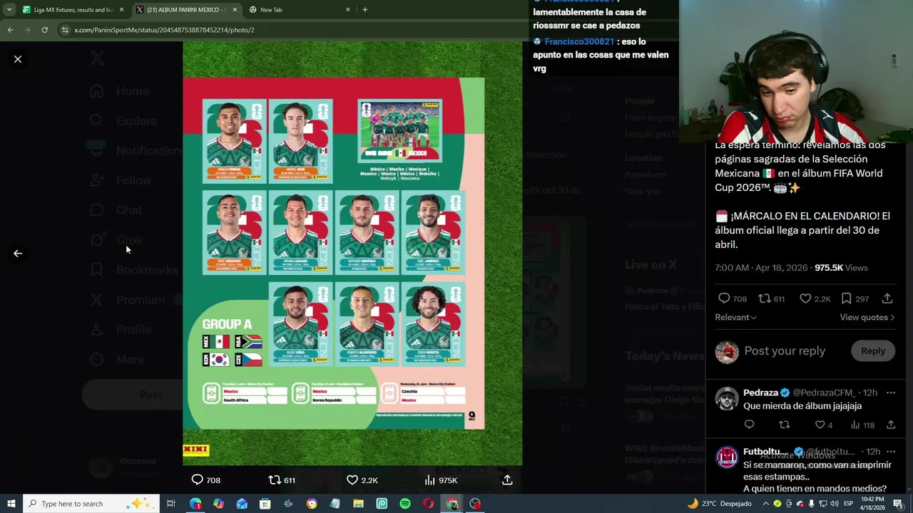
Task: Share Pedraza's comment
Action: click(890, 425)
